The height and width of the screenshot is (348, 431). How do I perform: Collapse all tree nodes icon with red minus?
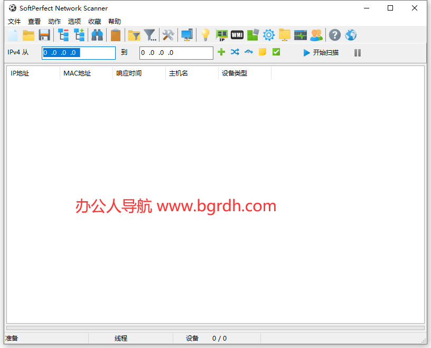click(63, 35)
